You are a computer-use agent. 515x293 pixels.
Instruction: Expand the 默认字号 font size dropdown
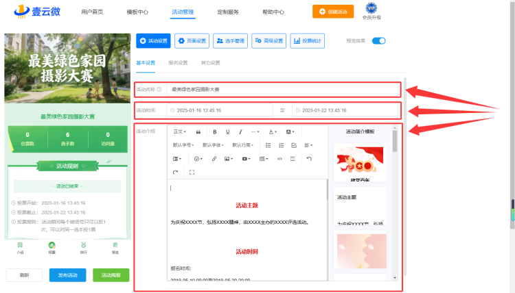coord(183,145)
